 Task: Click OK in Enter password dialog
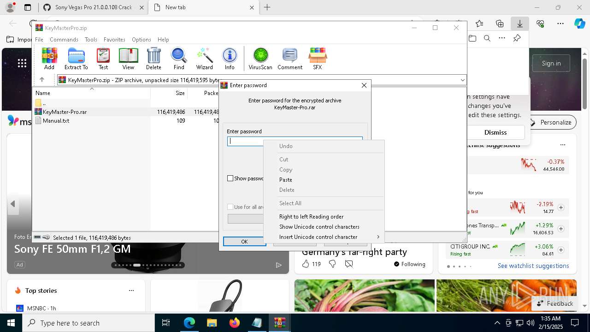click(x=244, y=242)
